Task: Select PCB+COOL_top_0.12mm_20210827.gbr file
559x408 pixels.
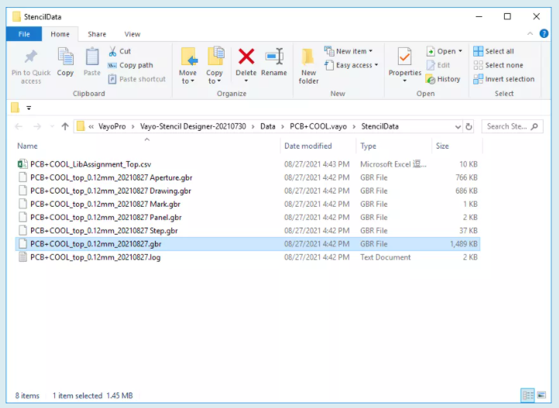Action: pyautogui.click(x=248, y=244)
